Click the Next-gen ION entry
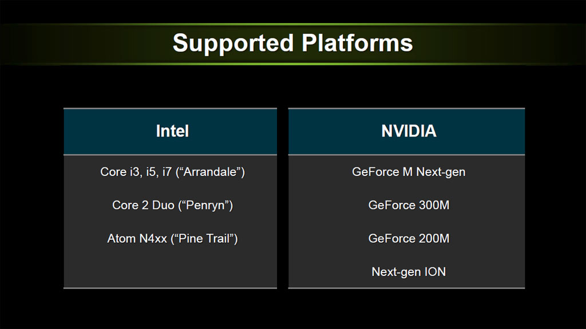This screenshot has height=329, width=586. (x=409, y=272)
